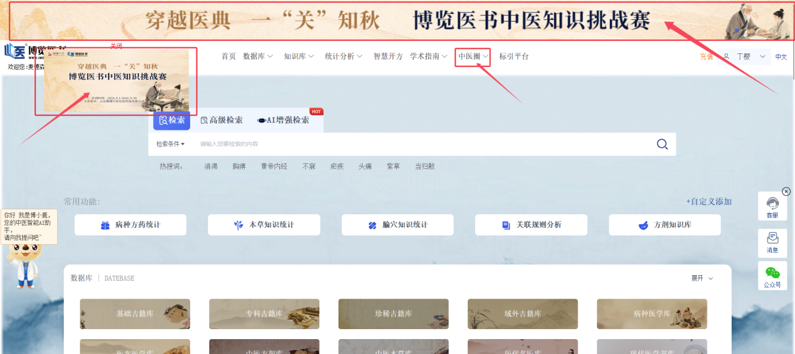Open the 公众号 WeChat icon
This screenshot has height=354, width=795.
[x=772, y=276]
